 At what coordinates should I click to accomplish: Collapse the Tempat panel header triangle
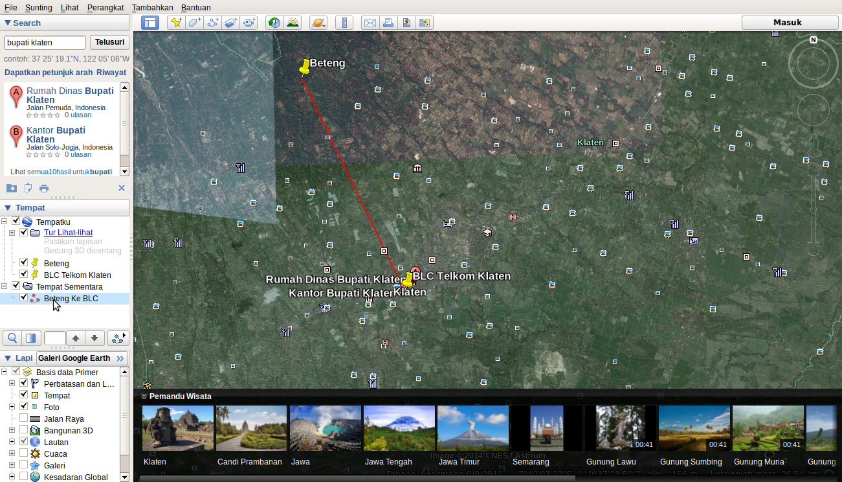(8, 208)
